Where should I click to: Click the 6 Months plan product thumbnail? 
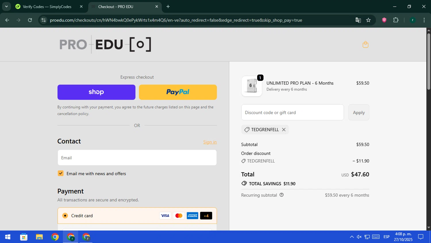click(x=252, y=86)
